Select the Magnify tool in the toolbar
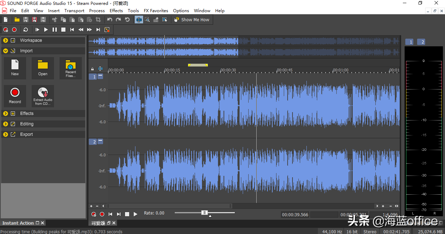This screenshot has width=445, height=234. [147, 20]
